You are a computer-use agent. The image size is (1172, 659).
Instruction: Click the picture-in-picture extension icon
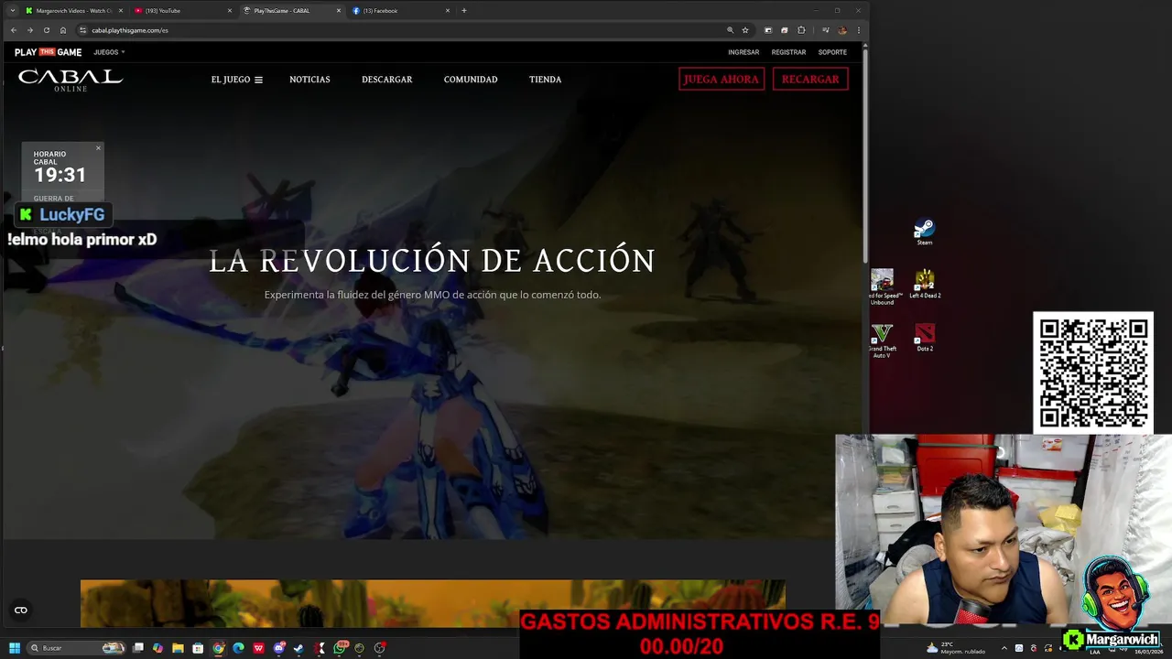tap(768, 30)
